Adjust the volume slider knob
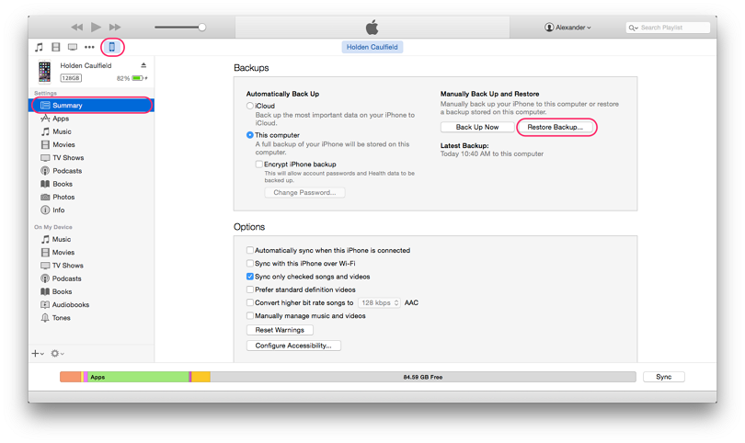Viewport: 745px width, 443px height. pos(202,27)
